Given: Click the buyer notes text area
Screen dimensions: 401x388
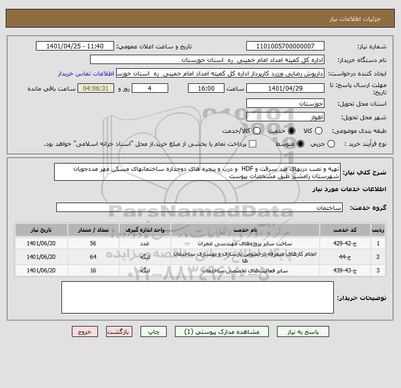Looking at the screenshot, I should click(197, 297).
